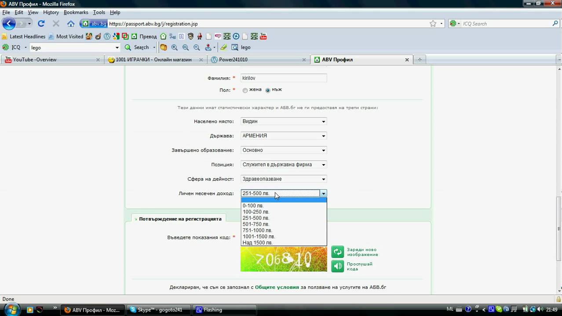Open the Bookmarks menu
Viewport: 562px width, 316px height.
coord(76,12)
